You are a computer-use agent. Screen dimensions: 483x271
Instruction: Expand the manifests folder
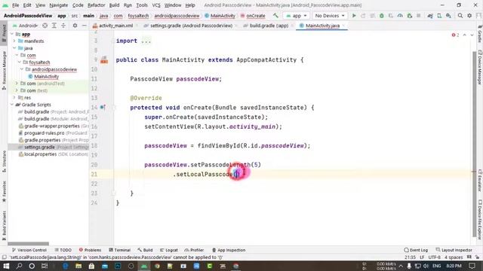pyautogui.click(x=14, y=41)
